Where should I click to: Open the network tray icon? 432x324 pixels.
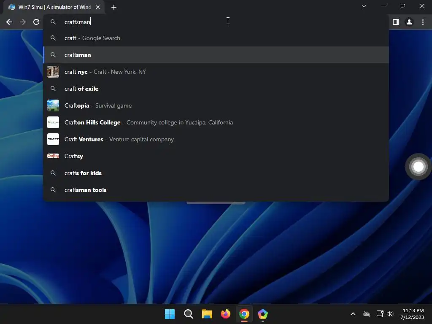pos(380,314)
